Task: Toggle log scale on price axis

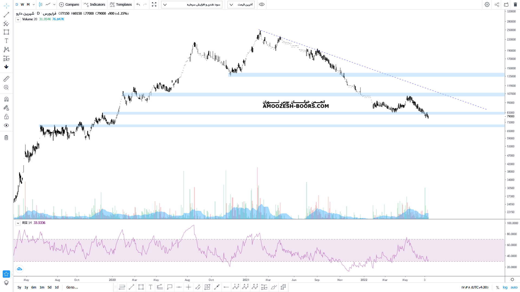Action: click(505, 287)
